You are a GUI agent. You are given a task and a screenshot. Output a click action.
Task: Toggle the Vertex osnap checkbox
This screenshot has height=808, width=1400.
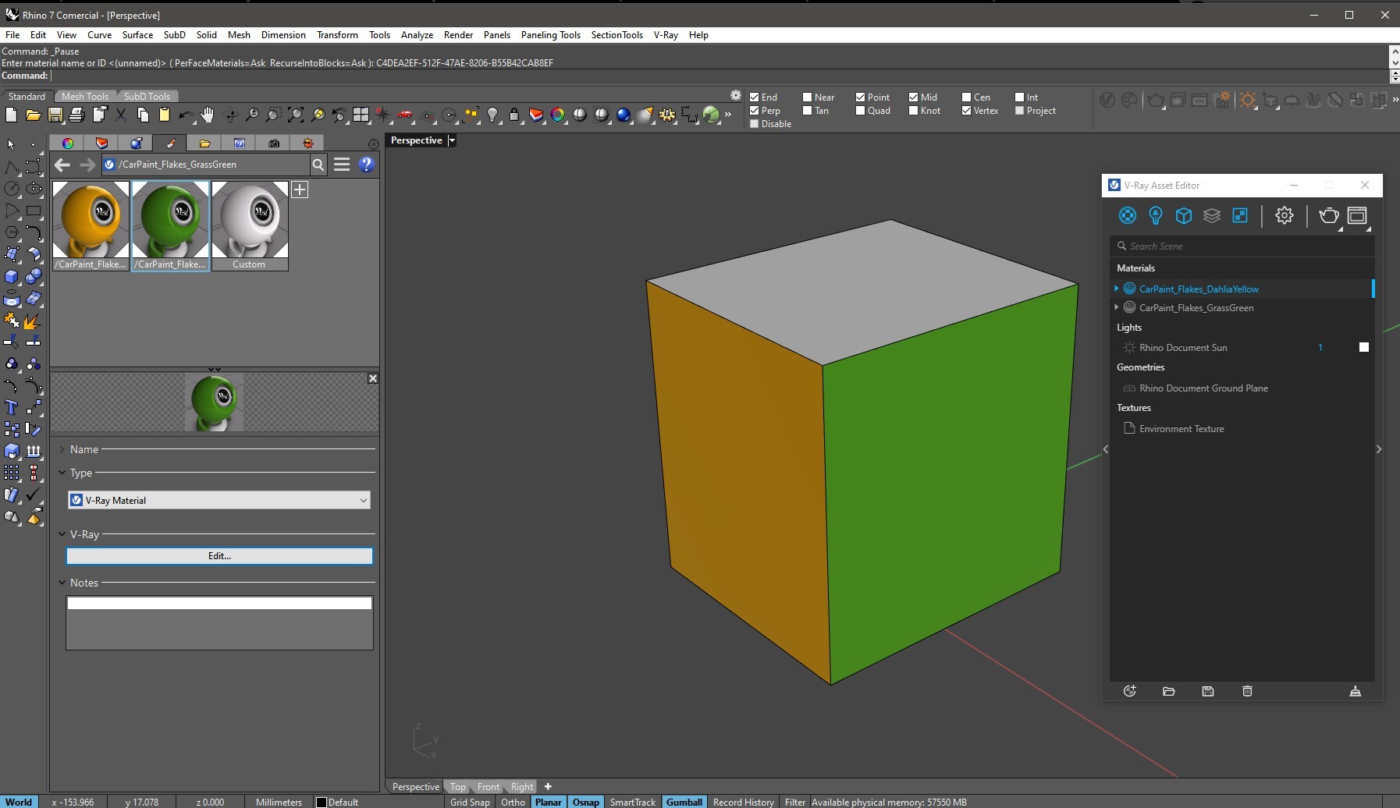(x=966, y=111)
